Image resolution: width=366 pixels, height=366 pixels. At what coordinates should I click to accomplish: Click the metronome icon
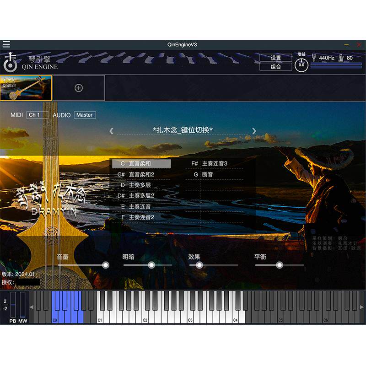341,58
